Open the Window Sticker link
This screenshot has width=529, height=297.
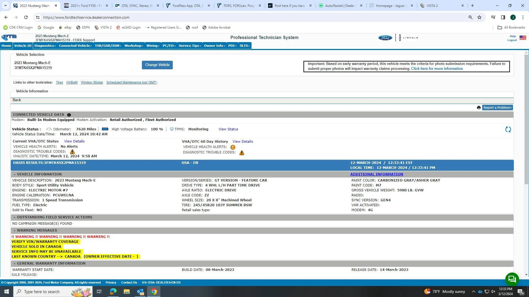point(92,82)
